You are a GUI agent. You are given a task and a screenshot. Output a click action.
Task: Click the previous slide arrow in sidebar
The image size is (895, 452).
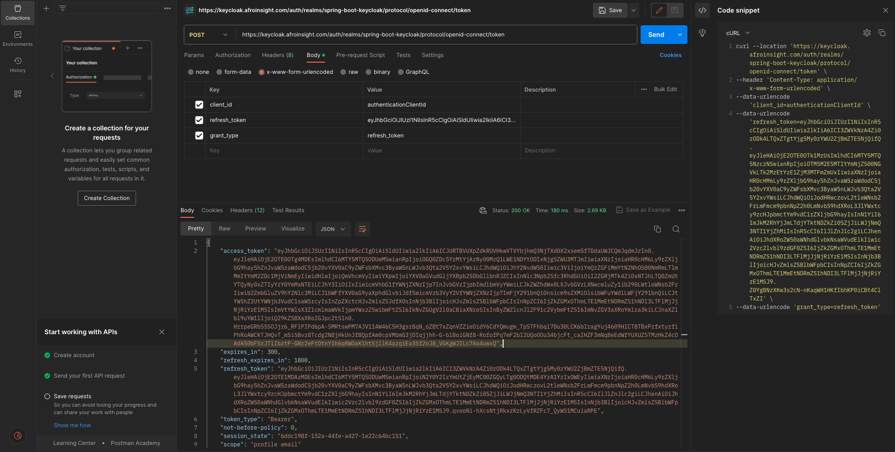click(x=52, y=76)
